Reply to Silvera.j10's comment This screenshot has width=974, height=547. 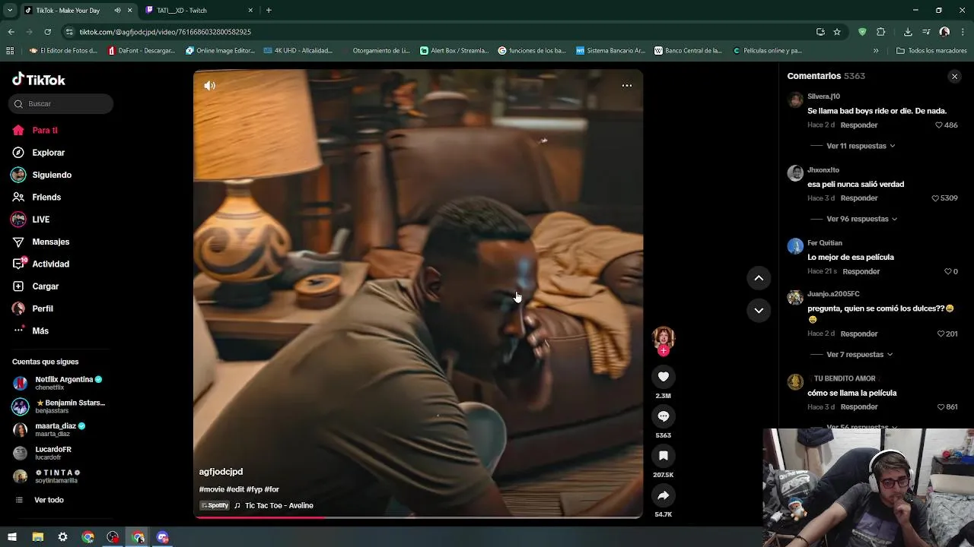point(859,125)
